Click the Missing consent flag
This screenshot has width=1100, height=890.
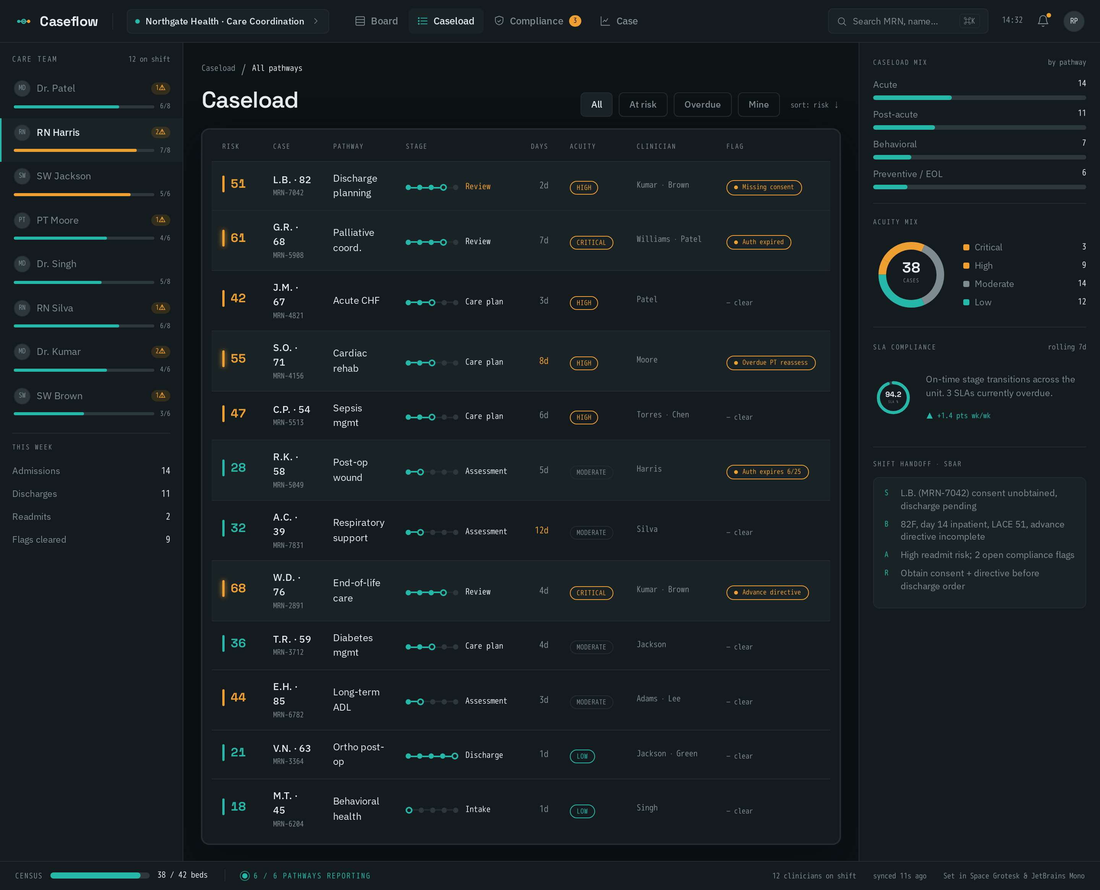[764, 187]
